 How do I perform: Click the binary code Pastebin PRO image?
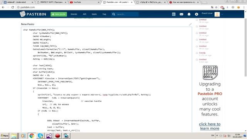pos(210,72)
